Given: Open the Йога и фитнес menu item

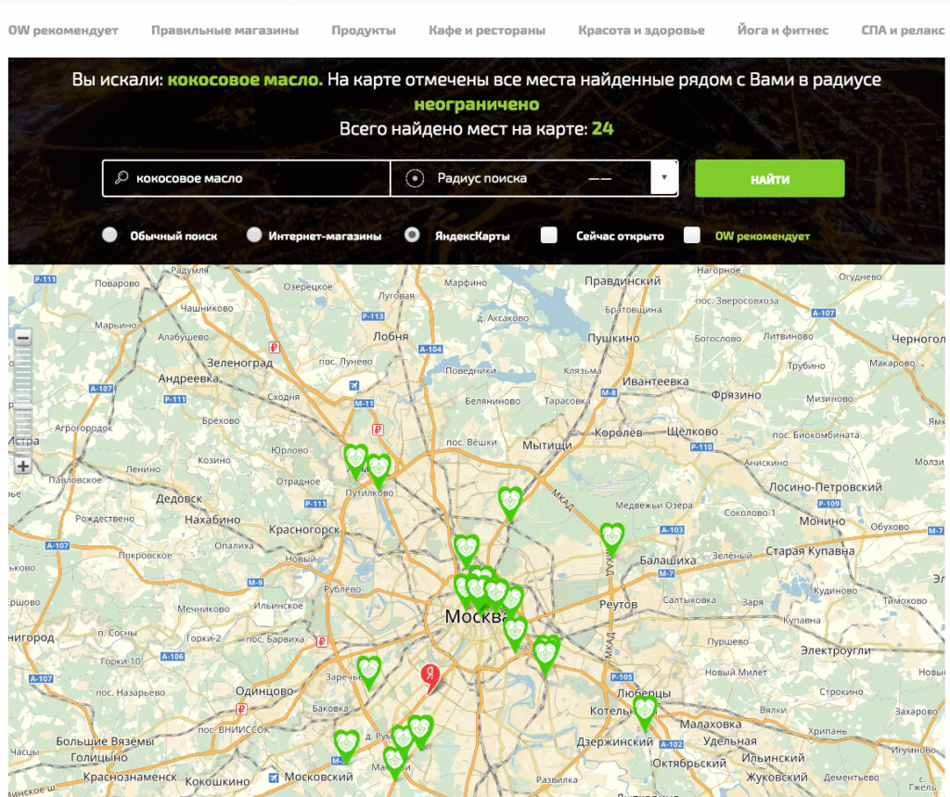Looking at the screenshot, I should pos(782,31).
